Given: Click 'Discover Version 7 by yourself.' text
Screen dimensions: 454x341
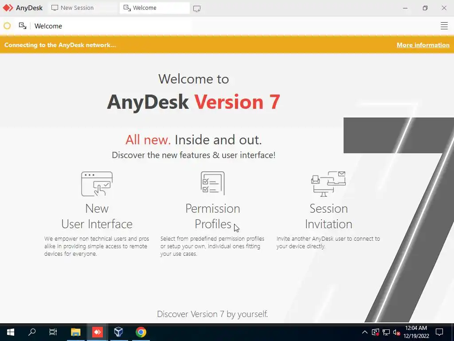Looking at the screenshot, I should (x=212, y=314).
